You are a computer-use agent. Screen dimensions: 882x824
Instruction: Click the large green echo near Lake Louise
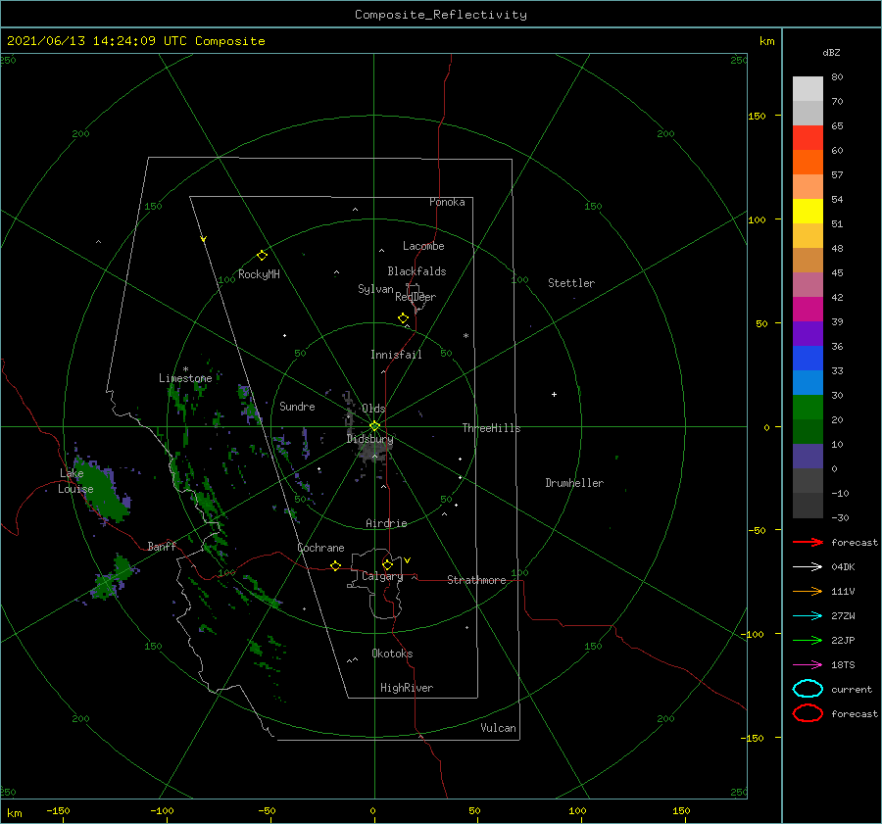point(103,491)
